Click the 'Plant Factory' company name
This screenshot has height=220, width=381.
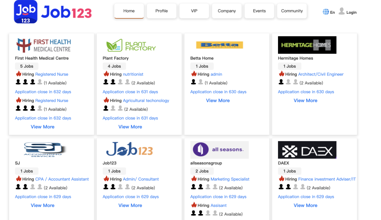pos(116,58)
